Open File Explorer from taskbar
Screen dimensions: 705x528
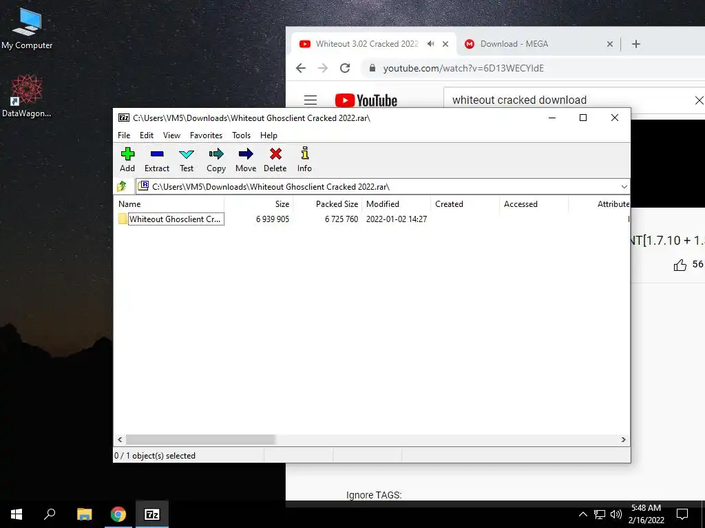pyautogui.click(x=84, y=514)
